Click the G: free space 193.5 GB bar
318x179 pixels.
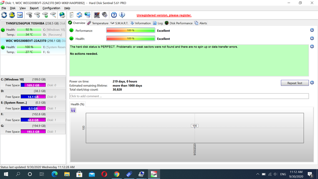click(x=33, y=131)
